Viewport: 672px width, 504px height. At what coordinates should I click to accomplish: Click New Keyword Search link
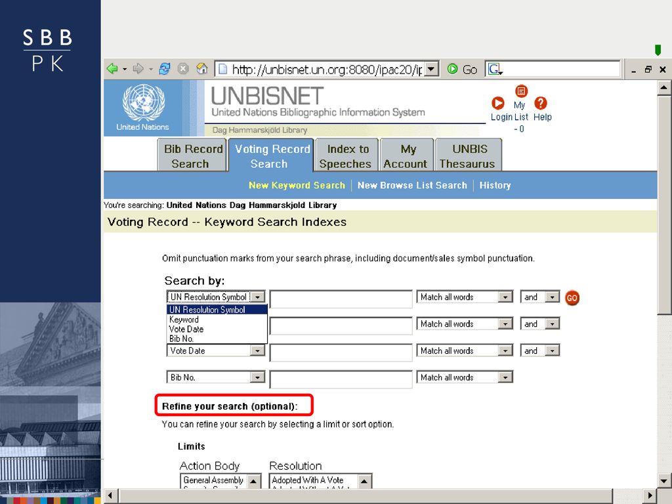[x=297, y=185]
